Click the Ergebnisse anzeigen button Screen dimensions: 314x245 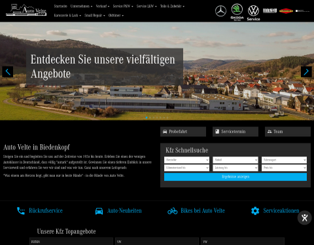pos(235,177)
